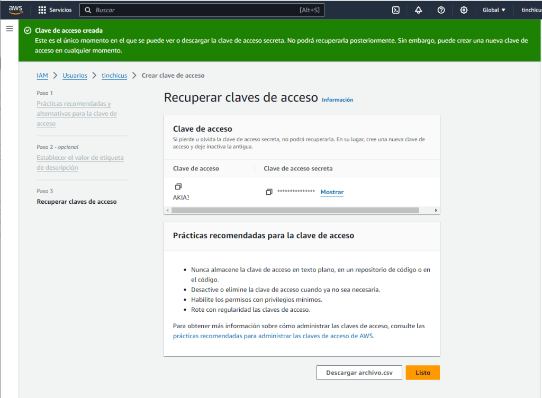Click the AWS logo home icon
This screenshot has width=542, height=398.
point(15,10)
